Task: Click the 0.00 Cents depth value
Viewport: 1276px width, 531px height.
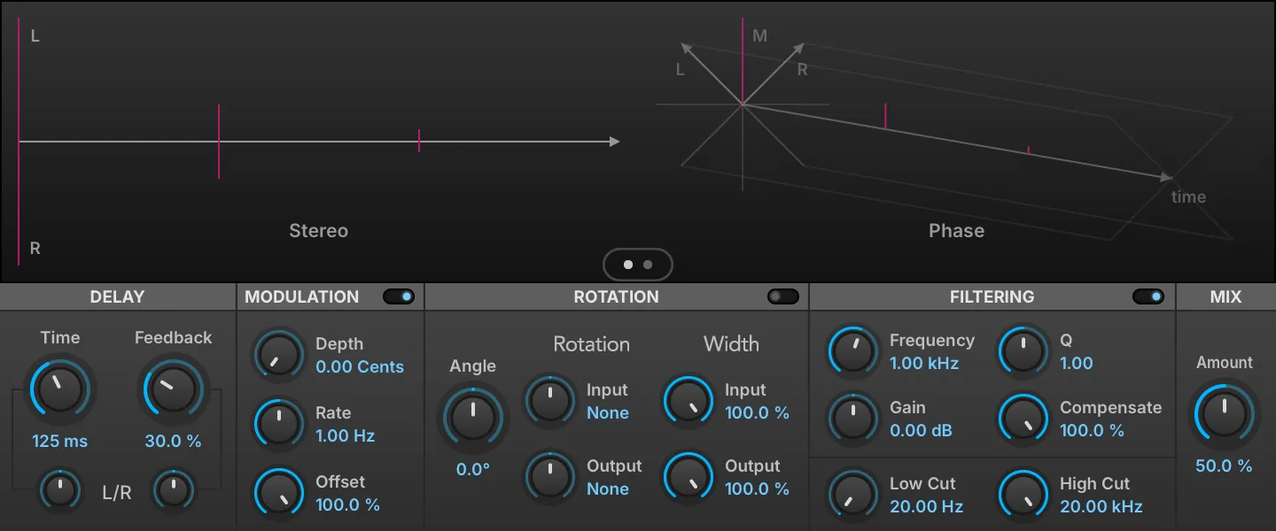Action: pos(360,366)
